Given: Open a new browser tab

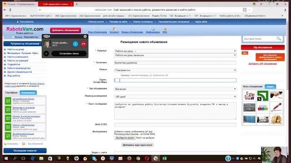Looking at the screenshot, I should [x=77, y=4].
